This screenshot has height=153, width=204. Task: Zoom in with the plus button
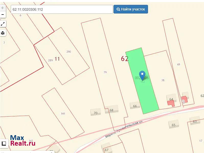coord(3,8)
